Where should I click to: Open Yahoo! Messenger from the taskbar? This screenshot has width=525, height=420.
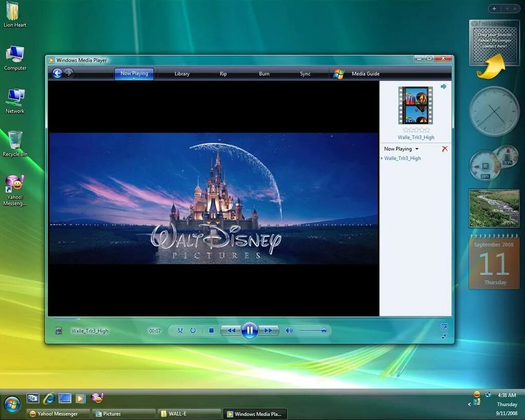tap(57, 413)
